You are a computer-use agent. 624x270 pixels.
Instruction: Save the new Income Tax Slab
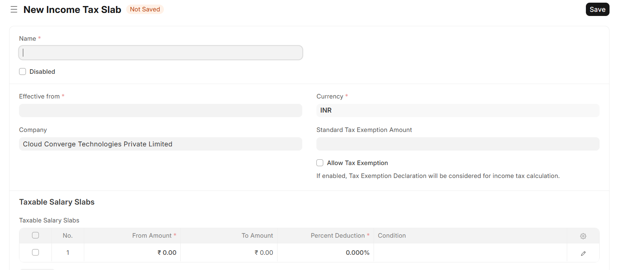tap(597, 10)
